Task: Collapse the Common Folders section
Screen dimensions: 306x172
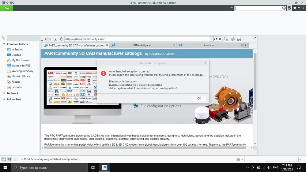Action: point(4,44)
